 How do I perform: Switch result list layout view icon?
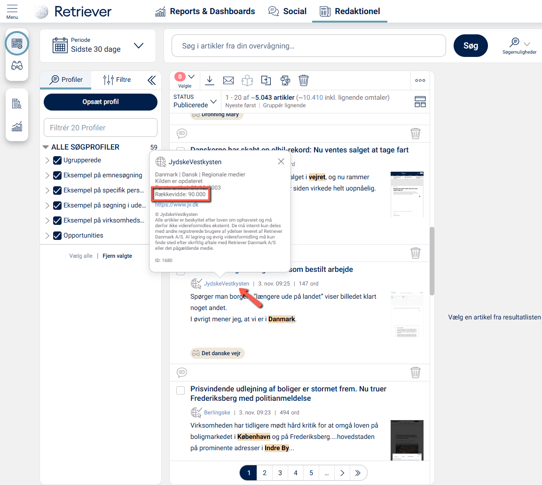[x=420, y=102]
